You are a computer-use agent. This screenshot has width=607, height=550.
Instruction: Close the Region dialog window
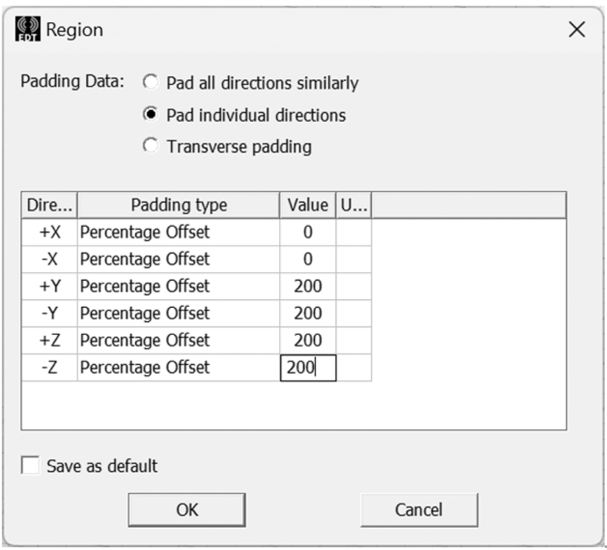(577, 29)
